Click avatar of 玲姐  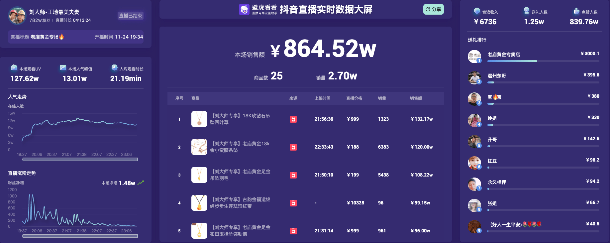(474, 120)
